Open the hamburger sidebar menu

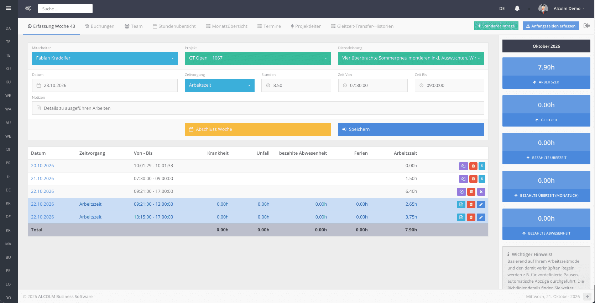pyautogui.click(x=9, y=8)
